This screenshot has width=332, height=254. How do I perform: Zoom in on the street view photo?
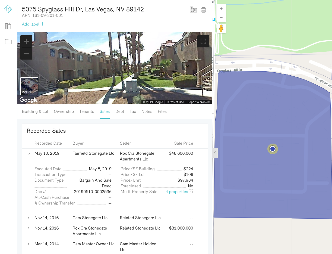click(26, 41)
